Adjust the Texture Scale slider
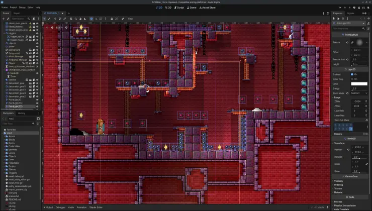This screenshot has height=211, width=372. (x=359, y=59)
